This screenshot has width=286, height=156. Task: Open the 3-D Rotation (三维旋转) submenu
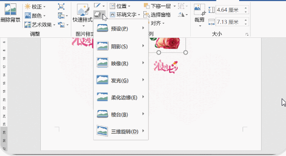(121, 132)
